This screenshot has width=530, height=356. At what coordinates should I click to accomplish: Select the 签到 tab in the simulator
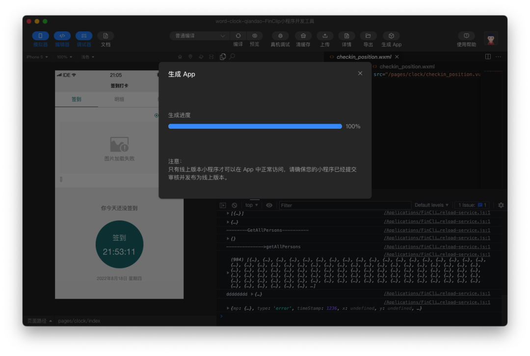click(77, 100)
